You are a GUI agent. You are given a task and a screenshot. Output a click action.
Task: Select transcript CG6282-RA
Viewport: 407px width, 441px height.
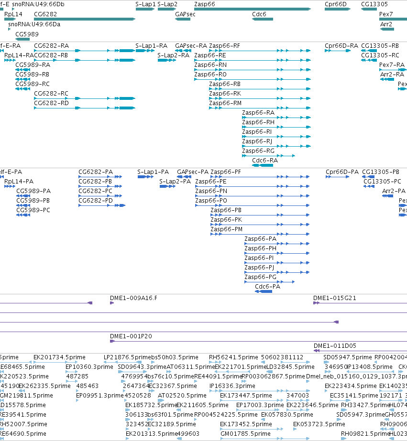click(x=85, y=51)
